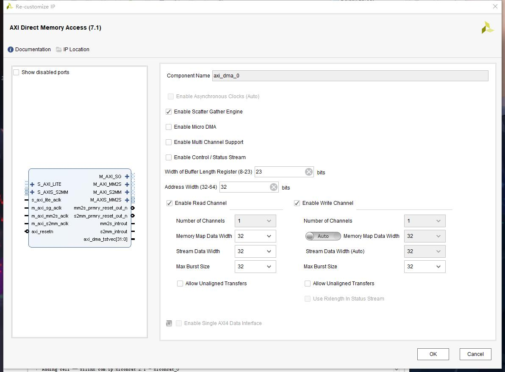
Task: Click the lock icon beside Enable Single AXI4 Data Interface
Action: (169, 323)
